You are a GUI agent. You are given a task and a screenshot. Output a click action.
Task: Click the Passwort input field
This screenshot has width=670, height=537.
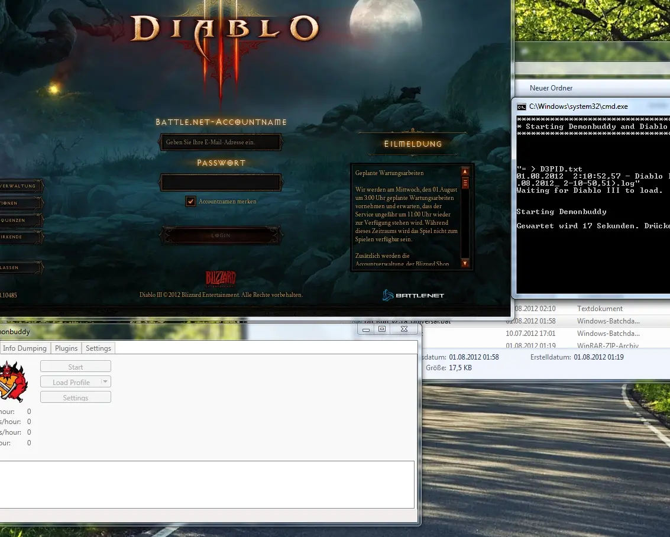point(221,182)
